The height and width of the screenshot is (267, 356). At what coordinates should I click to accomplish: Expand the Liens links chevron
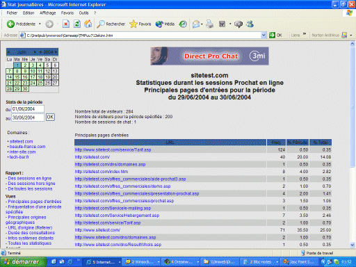305,34
